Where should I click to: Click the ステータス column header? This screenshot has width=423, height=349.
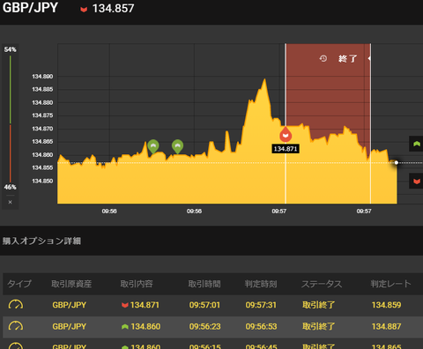coord(322,284)
